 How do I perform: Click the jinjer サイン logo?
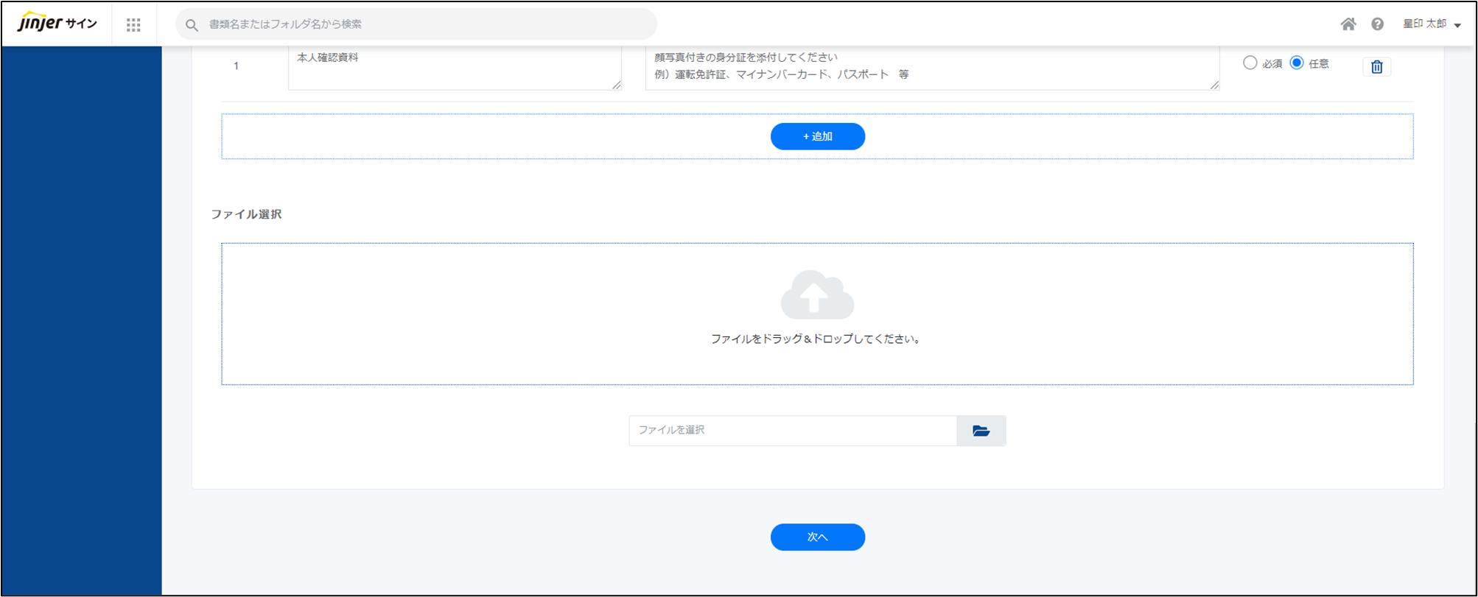click(x=57, y=23)
